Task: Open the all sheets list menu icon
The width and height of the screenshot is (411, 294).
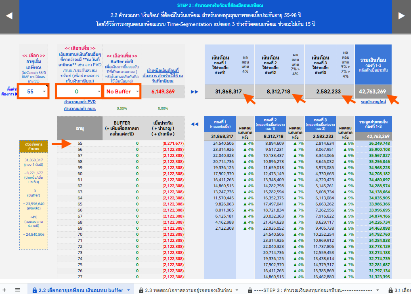Action: [x=17, y=290]
